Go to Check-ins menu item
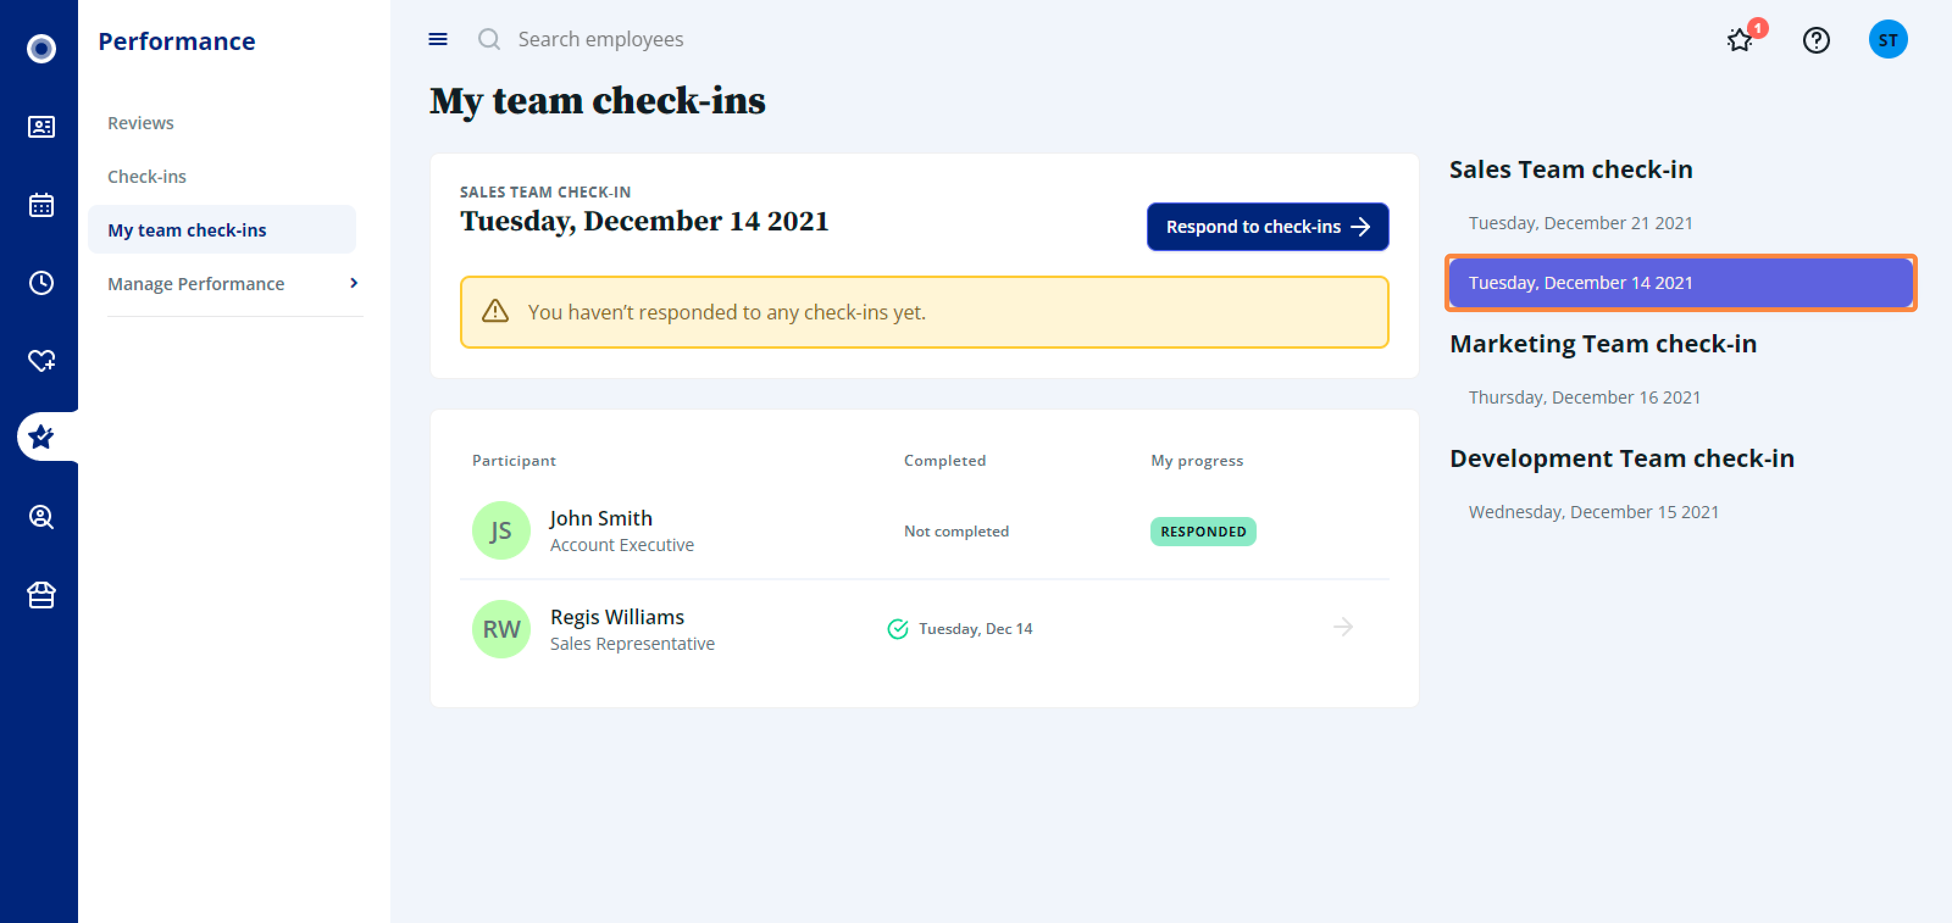 click(x=146, y=176)
